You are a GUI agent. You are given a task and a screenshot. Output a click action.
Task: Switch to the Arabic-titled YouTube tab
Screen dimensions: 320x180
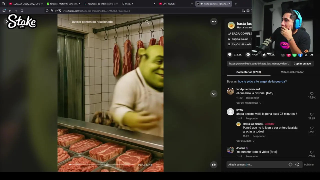pos(26,4)
